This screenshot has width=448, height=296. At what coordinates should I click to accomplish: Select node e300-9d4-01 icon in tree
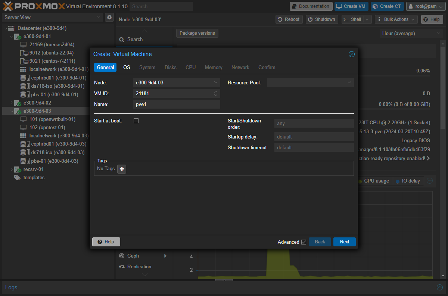(x=17, y=37)
